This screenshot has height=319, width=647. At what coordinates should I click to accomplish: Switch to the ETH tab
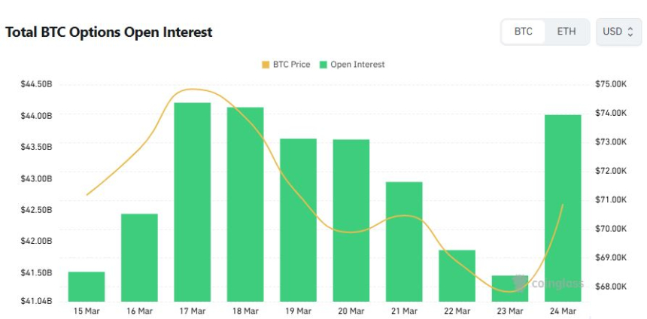click(567, 32)
